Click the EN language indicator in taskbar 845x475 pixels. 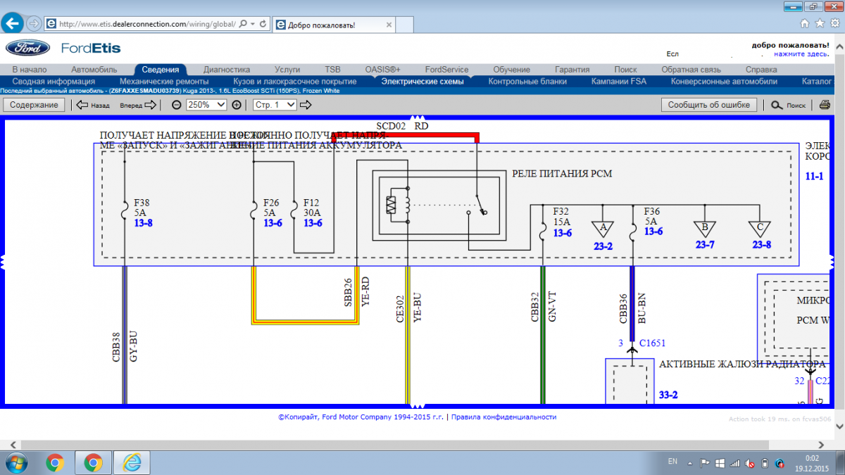(672, 462)
